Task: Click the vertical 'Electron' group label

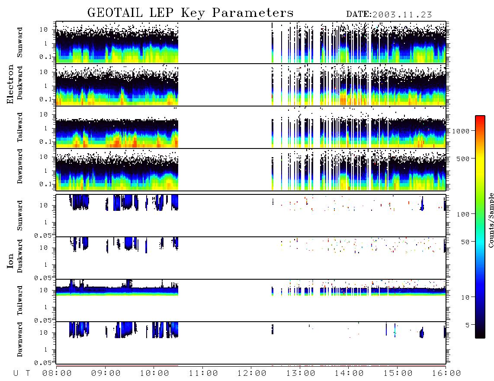Action: [x=10, y=84]
